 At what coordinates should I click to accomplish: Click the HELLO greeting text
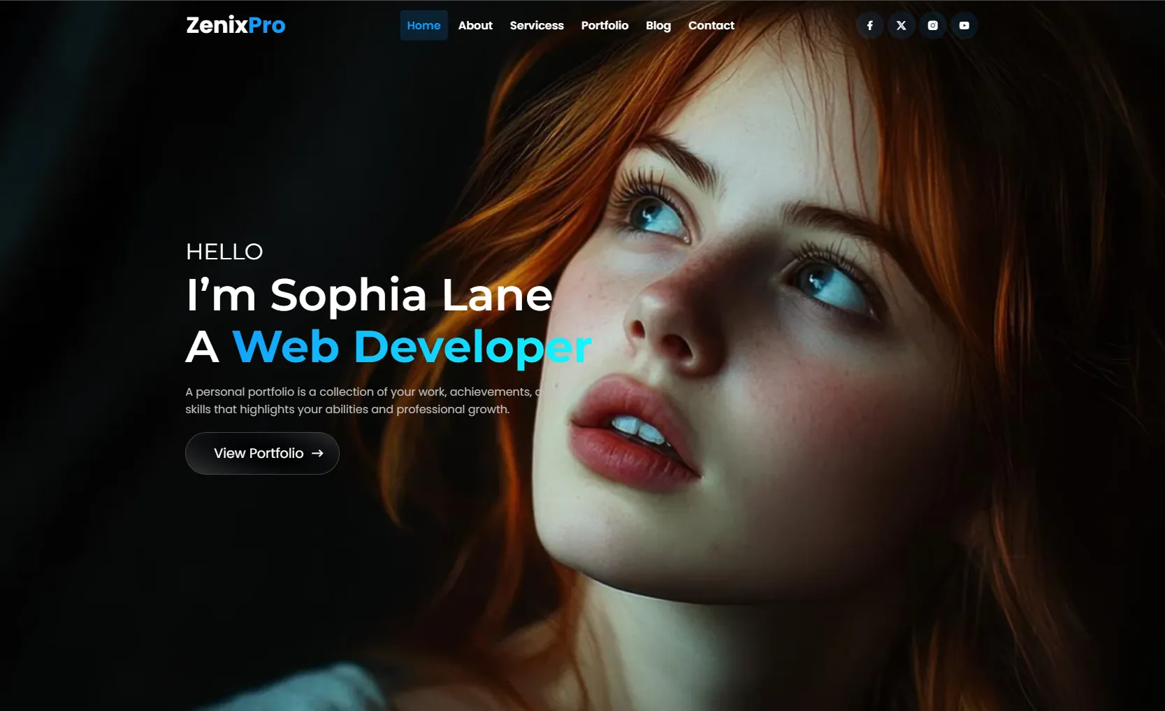pos(224,252)
